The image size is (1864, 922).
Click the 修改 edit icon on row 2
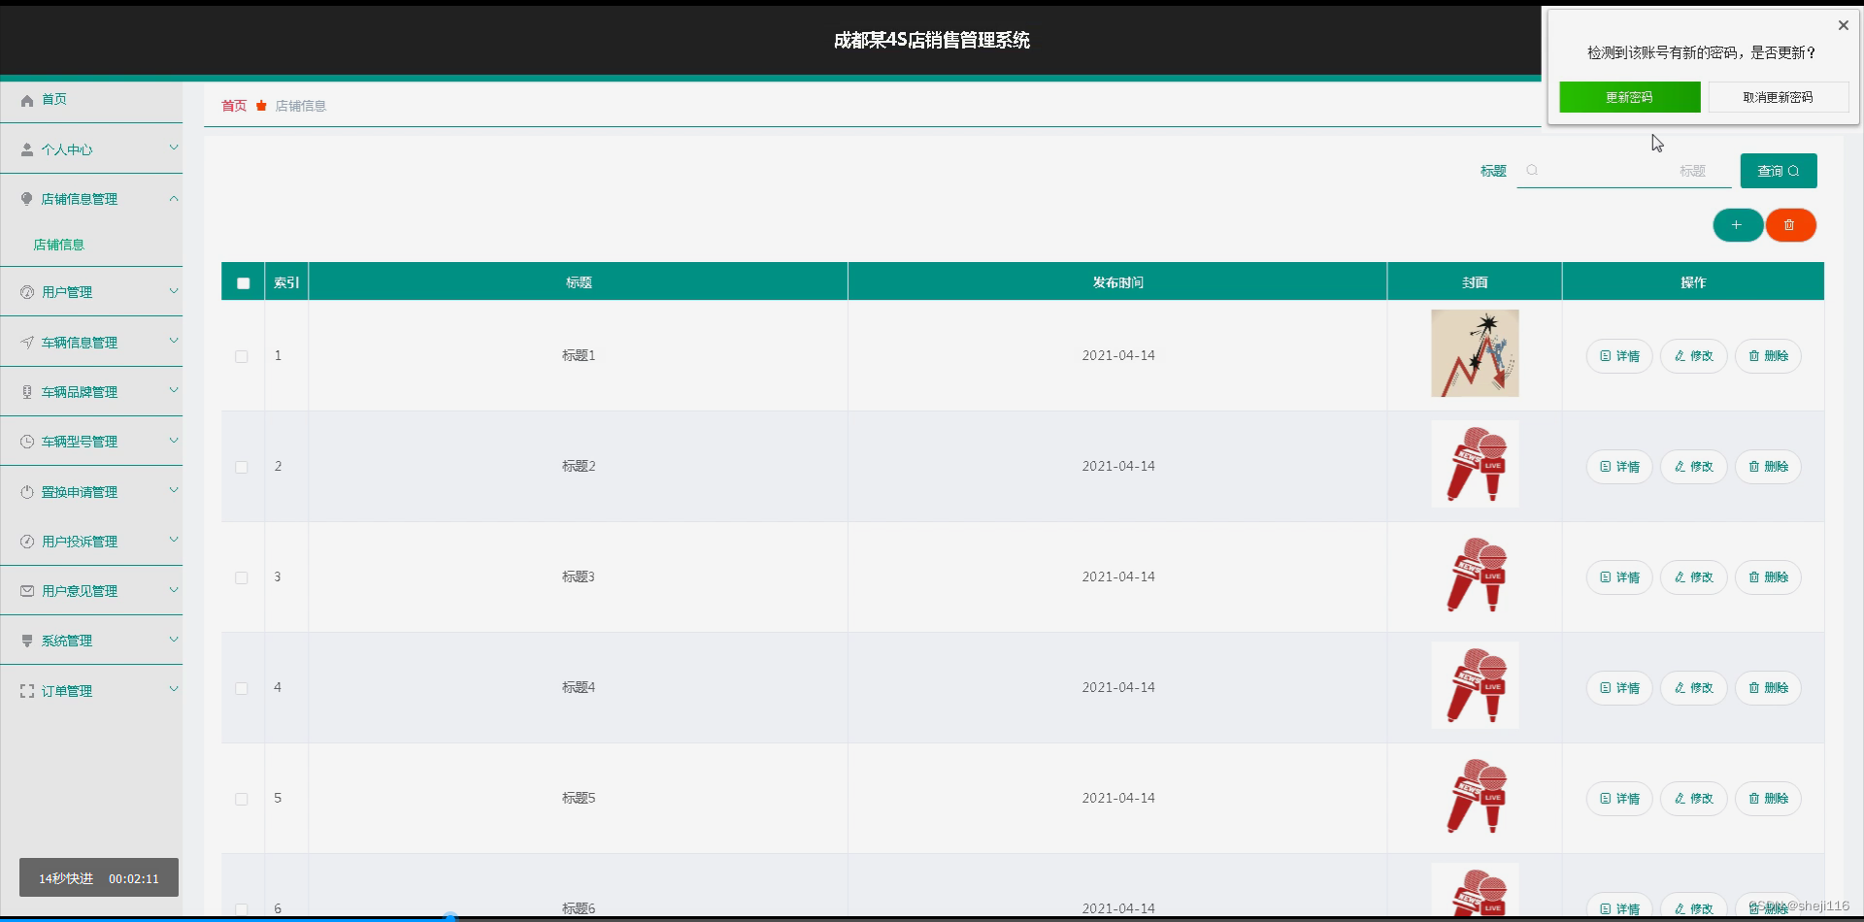point(1679,467)
